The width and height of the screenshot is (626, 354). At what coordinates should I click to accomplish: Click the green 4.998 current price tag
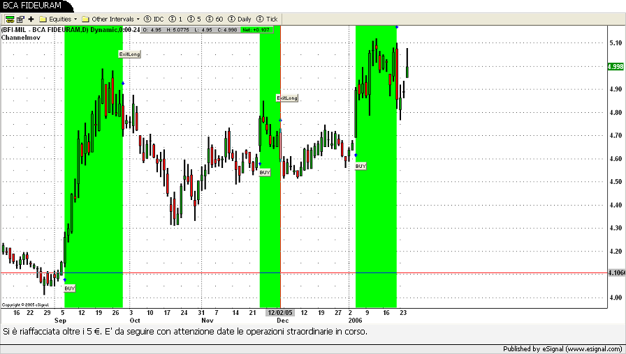pyautogui.click(x=616, y=67)
